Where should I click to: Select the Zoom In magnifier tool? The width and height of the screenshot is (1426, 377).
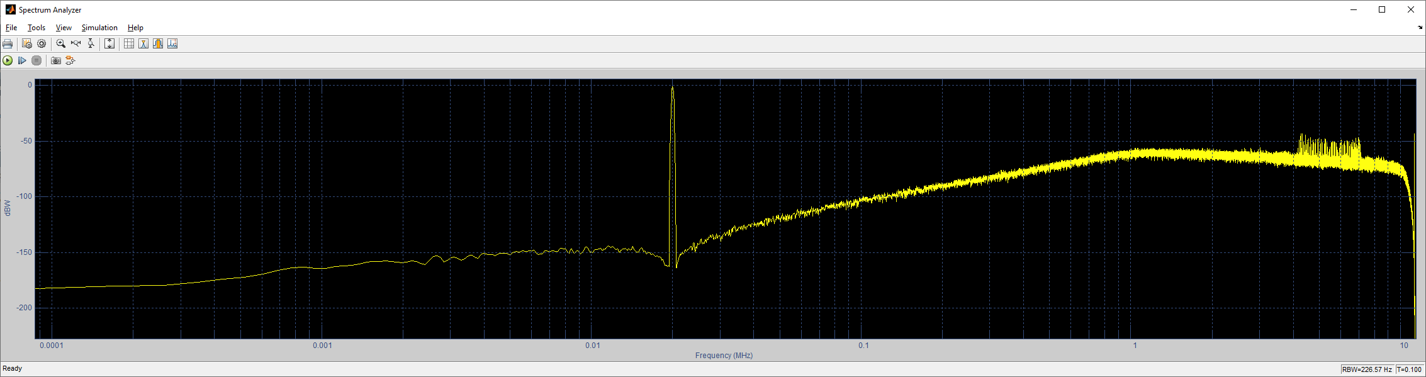tap(60, 43)
